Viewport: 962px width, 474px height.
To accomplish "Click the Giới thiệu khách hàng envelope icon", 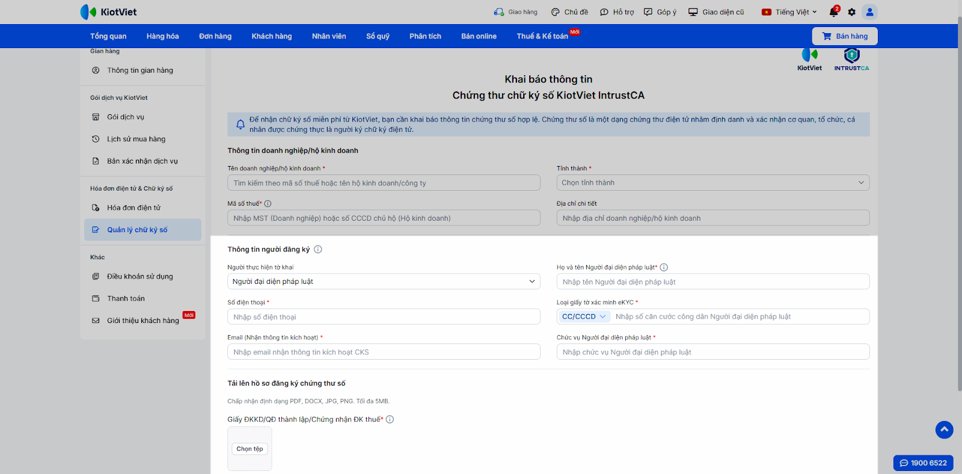I will [x=96, y=321].
